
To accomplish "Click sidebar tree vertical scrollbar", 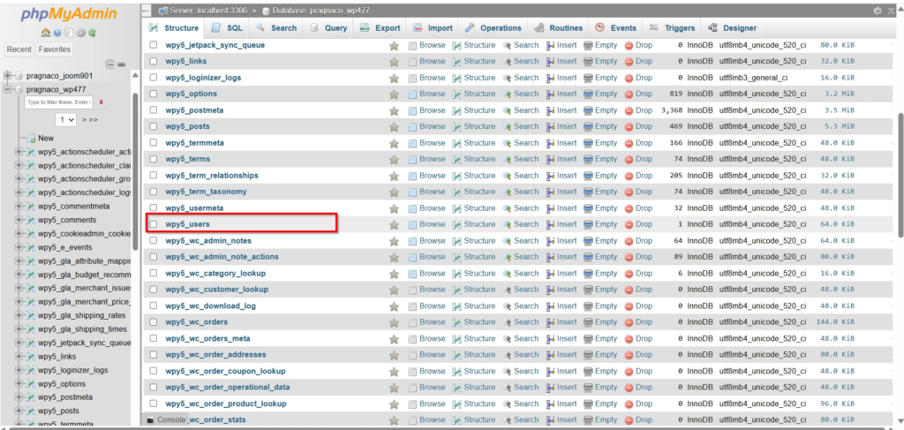I will pos(135,170).
